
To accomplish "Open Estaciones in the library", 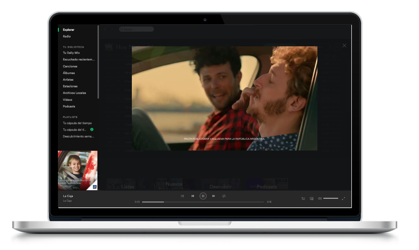I will click(x=70, y=86).
